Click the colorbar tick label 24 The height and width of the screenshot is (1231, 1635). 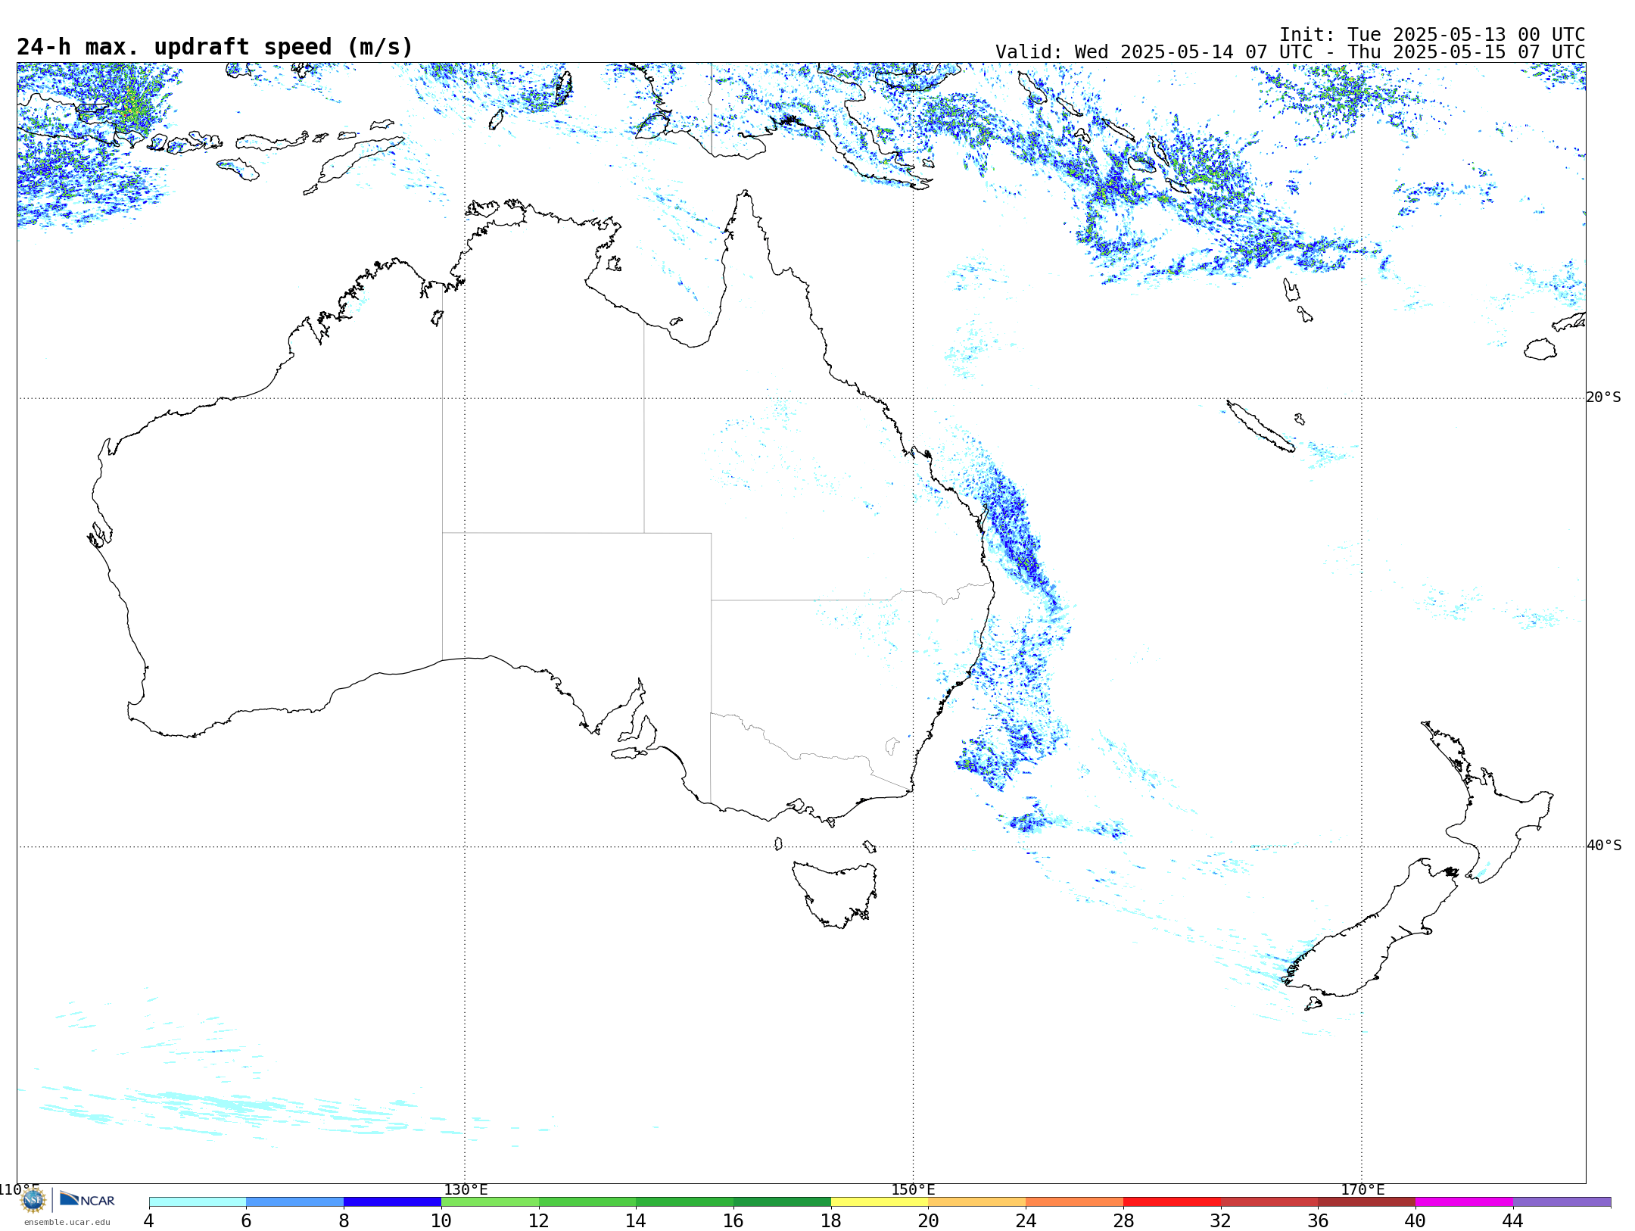click(1026, 1221)
